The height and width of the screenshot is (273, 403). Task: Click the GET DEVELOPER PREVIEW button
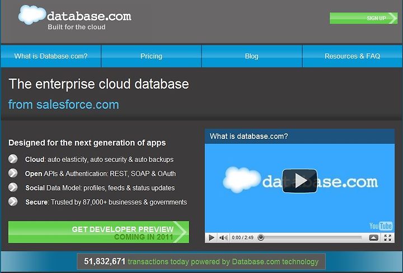pyautogui.click(x=99, y=232)
